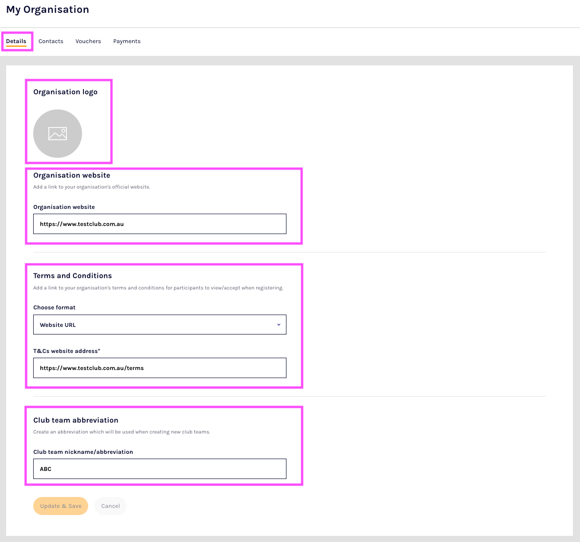
Task: Open the Details tab
Action: pyautogui.click(x=16, y=41)
